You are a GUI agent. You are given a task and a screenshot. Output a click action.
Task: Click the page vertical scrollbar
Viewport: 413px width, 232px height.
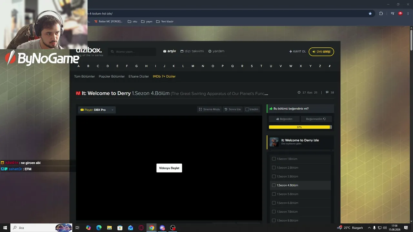click(x=411, y=40)
